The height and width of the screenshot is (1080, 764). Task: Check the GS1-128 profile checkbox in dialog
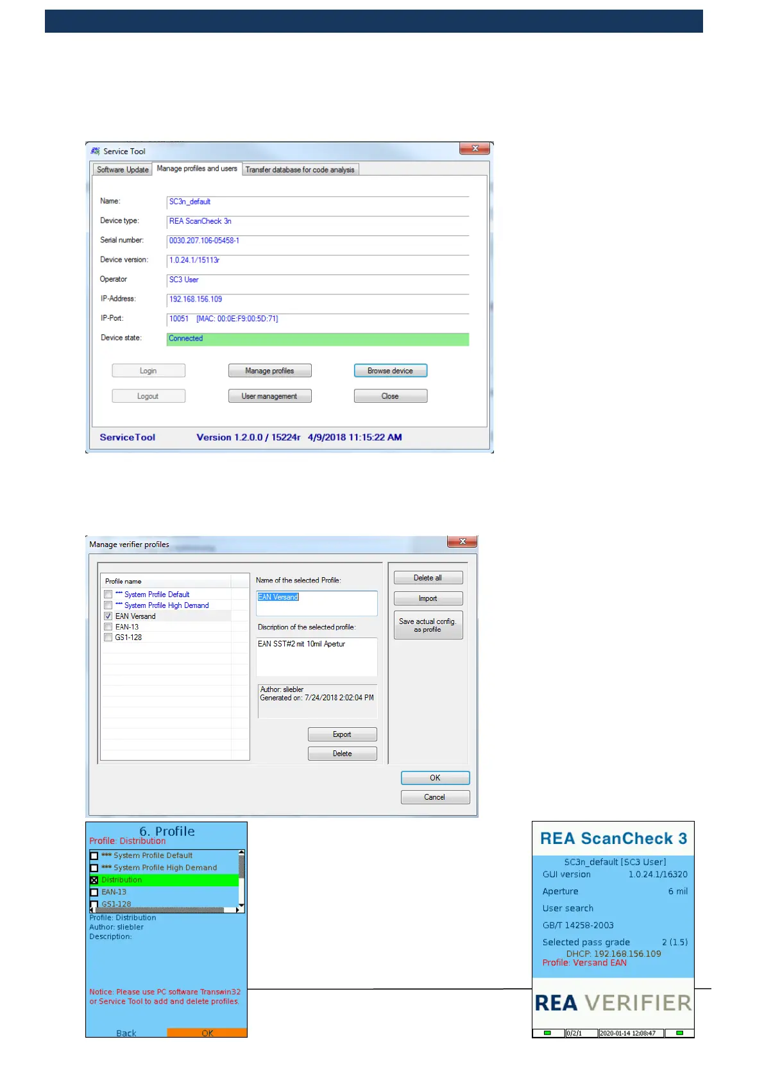[108, 637]
